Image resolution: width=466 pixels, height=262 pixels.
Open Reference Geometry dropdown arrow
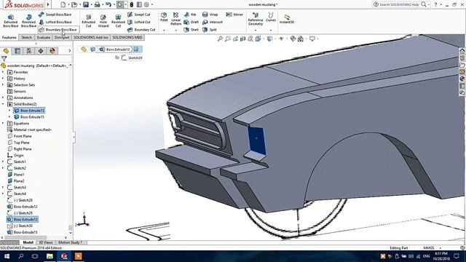tap(256, 31)
